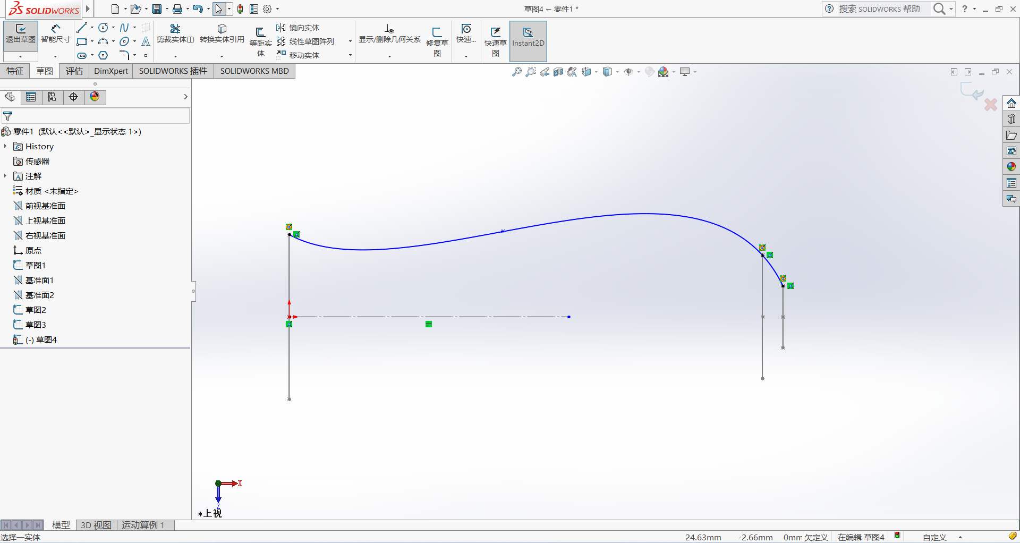Select the Sketch Fillet tool

pos(124,55)
